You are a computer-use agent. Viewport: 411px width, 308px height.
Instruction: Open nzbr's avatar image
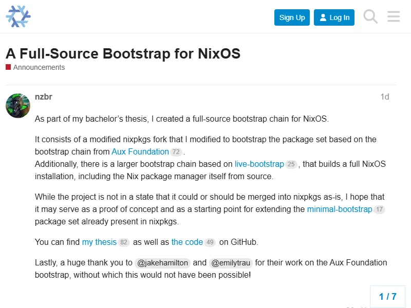point(18,106)
